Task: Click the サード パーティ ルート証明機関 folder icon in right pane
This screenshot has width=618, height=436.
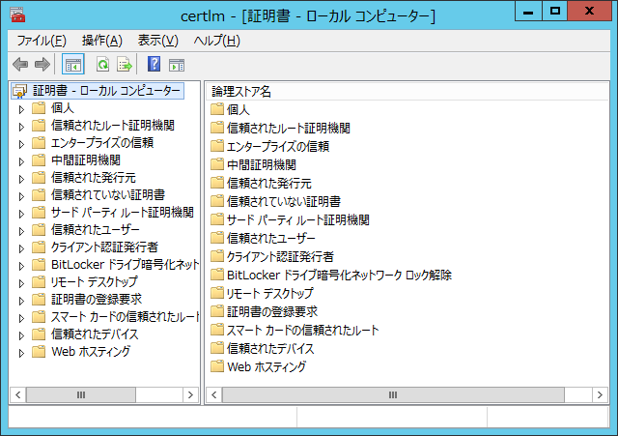Action: point(217,219)
